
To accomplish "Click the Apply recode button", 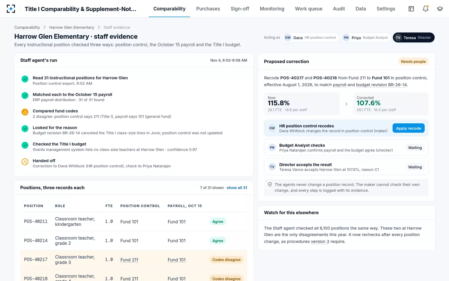I will pyautogui.click(x=408, y=128).
